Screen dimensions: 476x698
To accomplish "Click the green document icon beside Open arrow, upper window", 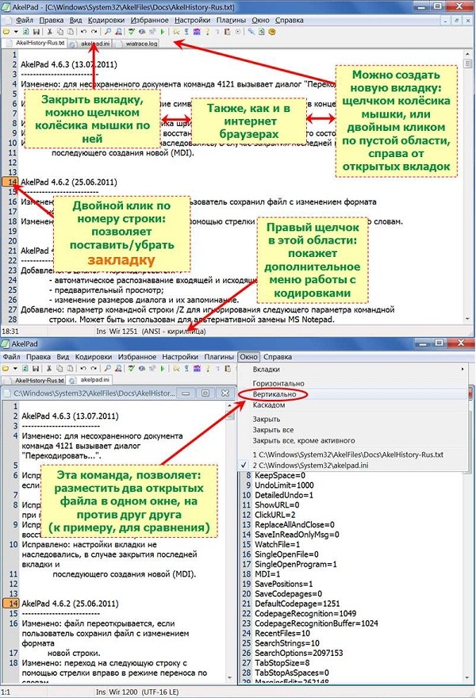I will (x=26, y=32).
